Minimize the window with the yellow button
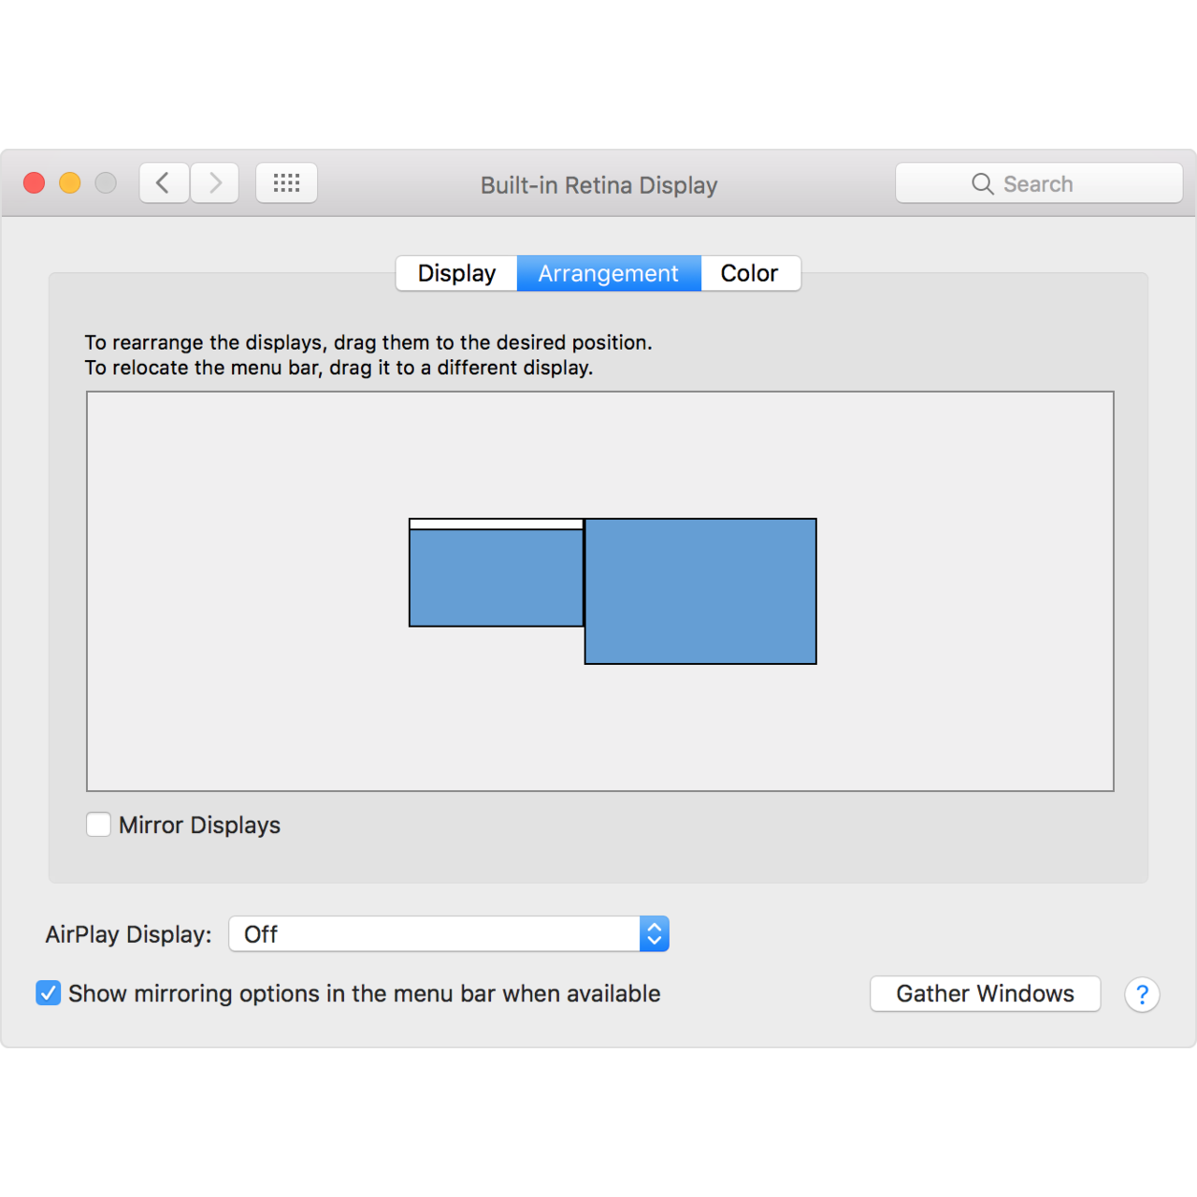1197x1197 pixels. click(70, 183)
